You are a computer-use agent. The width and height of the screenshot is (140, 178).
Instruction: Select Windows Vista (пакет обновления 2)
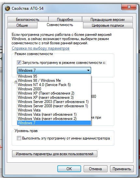pos(54,119)
